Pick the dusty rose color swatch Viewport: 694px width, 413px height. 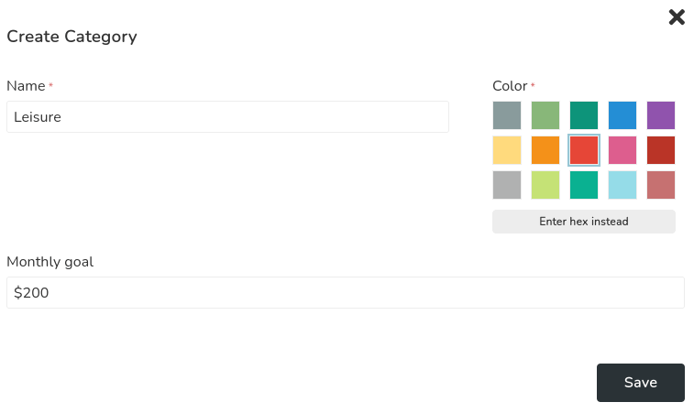(661, 185)
